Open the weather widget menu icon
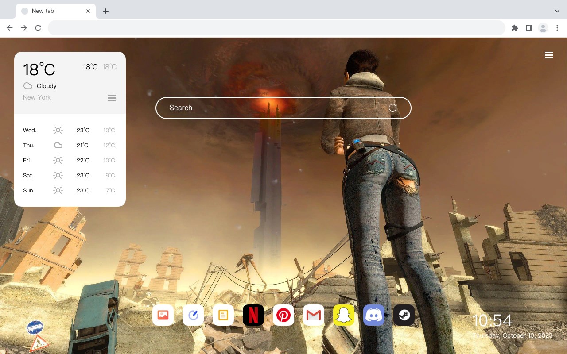This screenshot has height=354, width=567. 112,98
